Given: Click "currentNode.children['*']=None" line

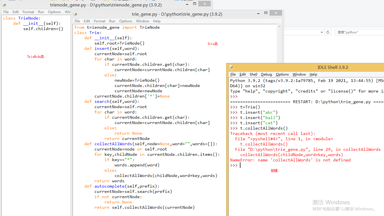Looking at the screenshot, I should 132,96.
